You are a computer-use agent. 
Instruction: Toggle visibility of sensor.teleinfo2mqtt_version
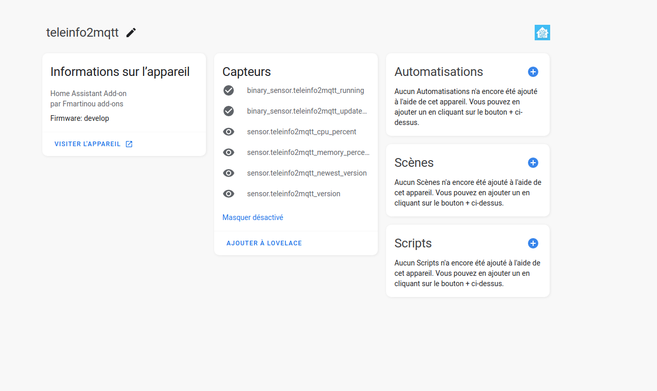(229, 194)
